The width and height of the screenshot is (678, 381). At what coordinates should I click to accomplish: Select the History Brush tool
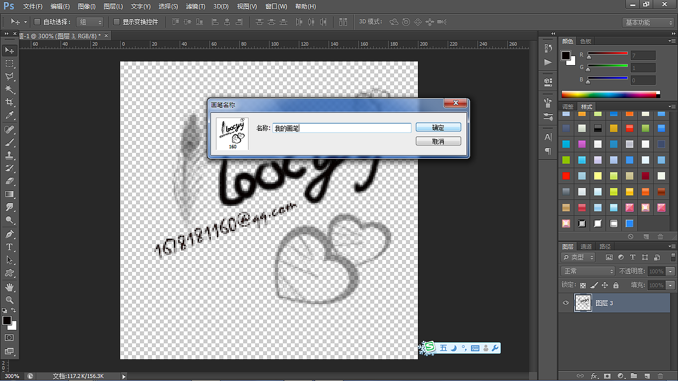10,169
